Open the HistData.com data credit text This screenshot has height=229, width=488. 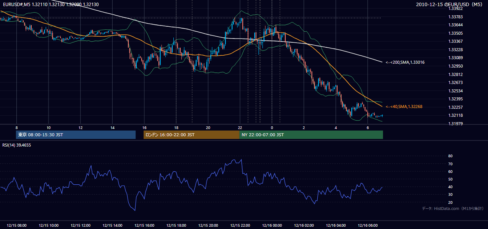tap(453, 208)
